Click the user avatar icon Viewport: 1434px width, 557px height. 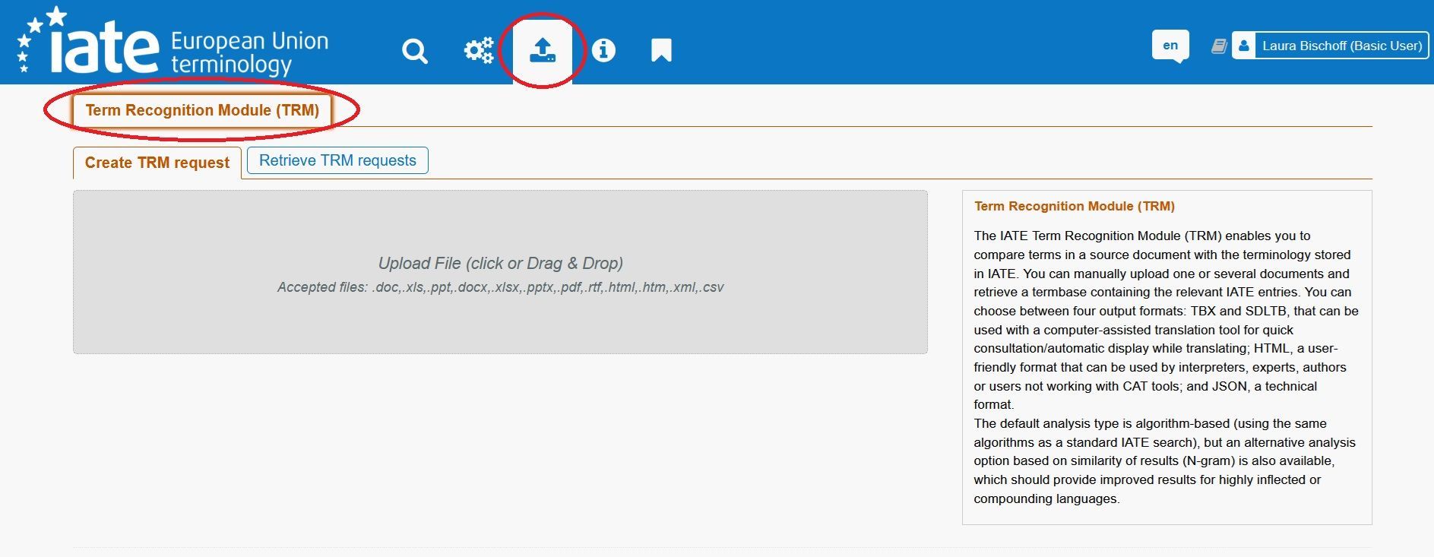coord(1244,46)
